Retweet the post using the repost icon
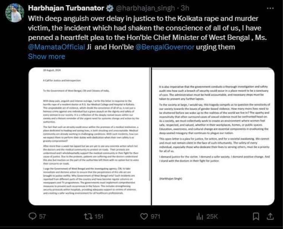Screen dimensions: 283x229 (x=88, y=216)
